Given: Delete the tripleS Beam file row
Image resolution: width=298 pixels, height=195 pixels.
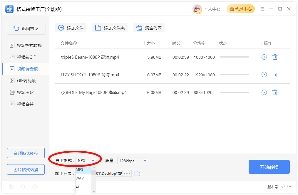Looking at the screenshot, I should [x=274, y=57].
